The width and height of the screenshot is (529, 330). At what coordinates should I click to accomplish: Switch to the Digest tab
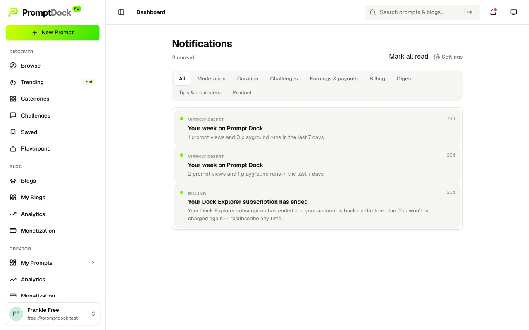[x=405, y=79]
